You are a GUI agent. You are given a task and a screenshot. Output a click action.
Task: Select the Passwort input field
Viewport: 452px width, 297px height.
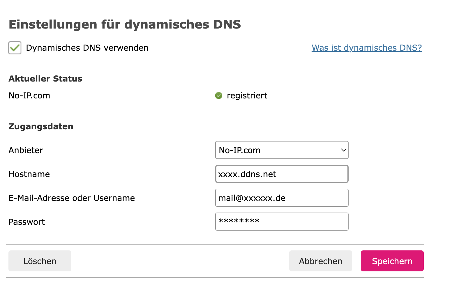[282, 222]
